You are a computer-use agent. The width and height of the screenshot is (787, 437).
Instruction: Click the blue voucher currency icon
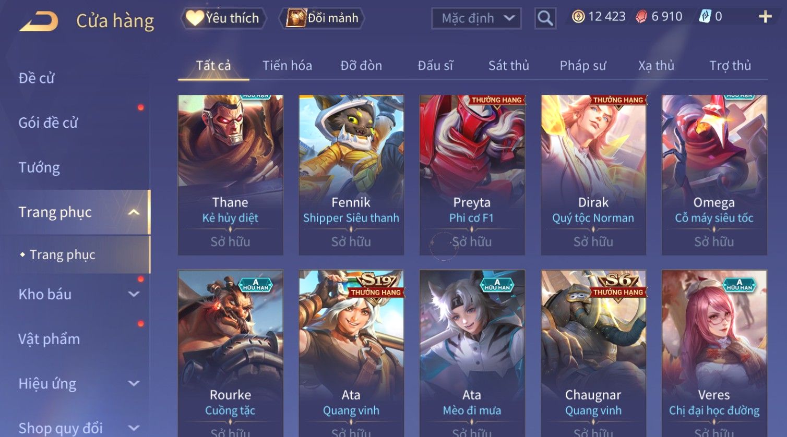705,17
